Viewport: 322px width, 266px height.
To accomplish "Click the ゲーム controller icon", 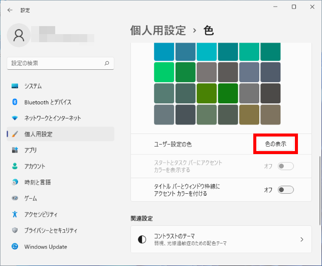I will point(15,198).
